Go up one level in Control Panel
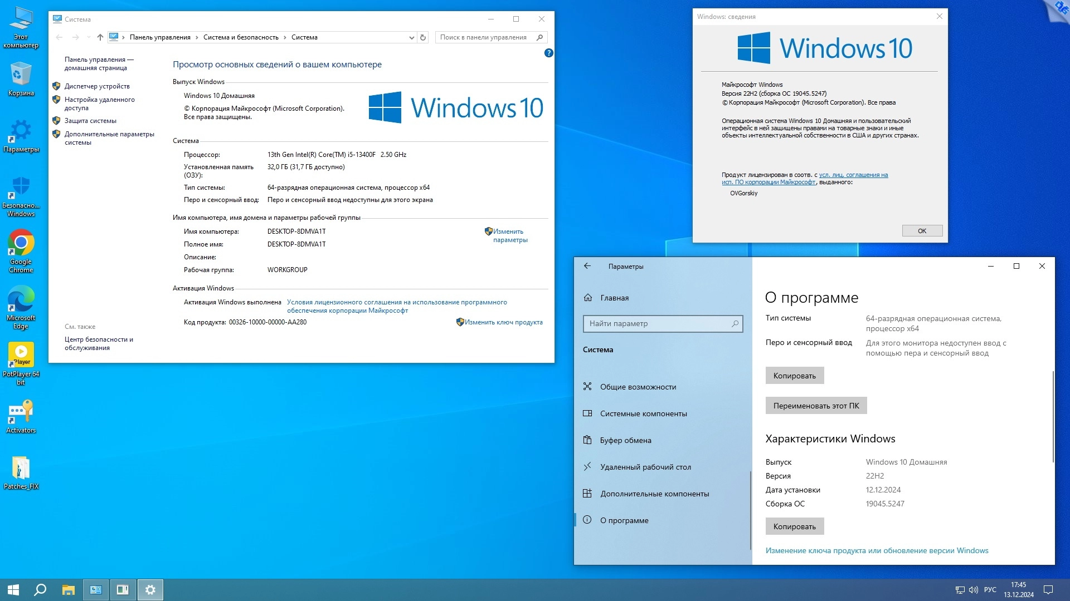This screenshot has width=1070, height=601. coord(100,37)
